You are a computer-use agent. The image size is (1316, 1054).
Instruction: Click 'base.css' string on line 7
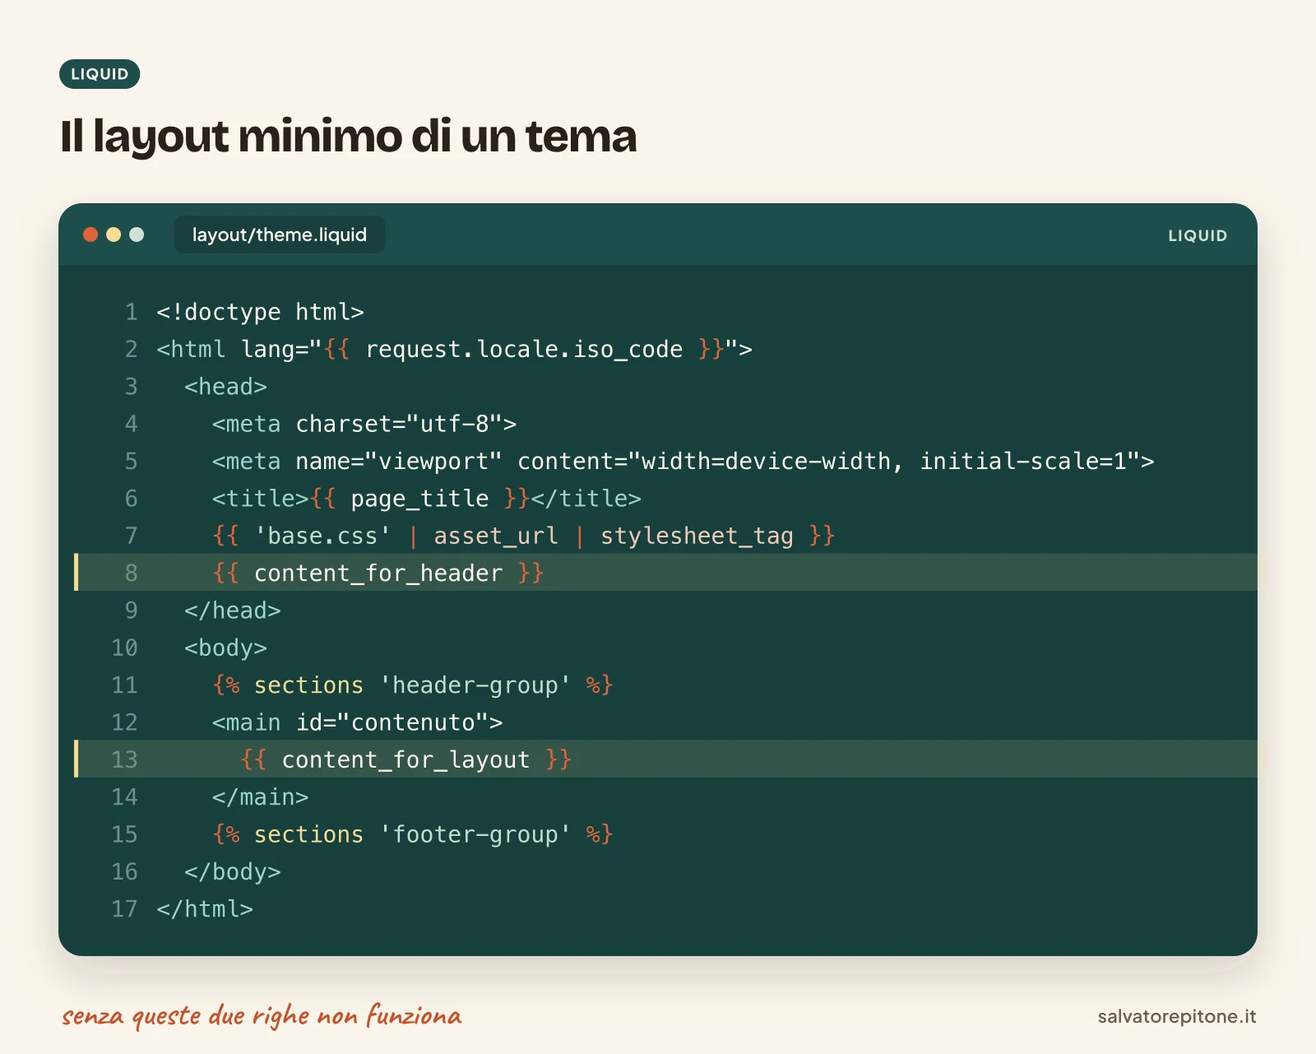[322, 536]
